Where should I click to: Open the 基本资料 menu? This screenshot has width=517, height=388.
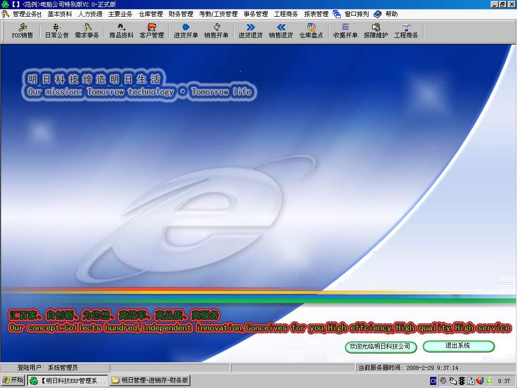pyautogui.click(x=60, y=14)
